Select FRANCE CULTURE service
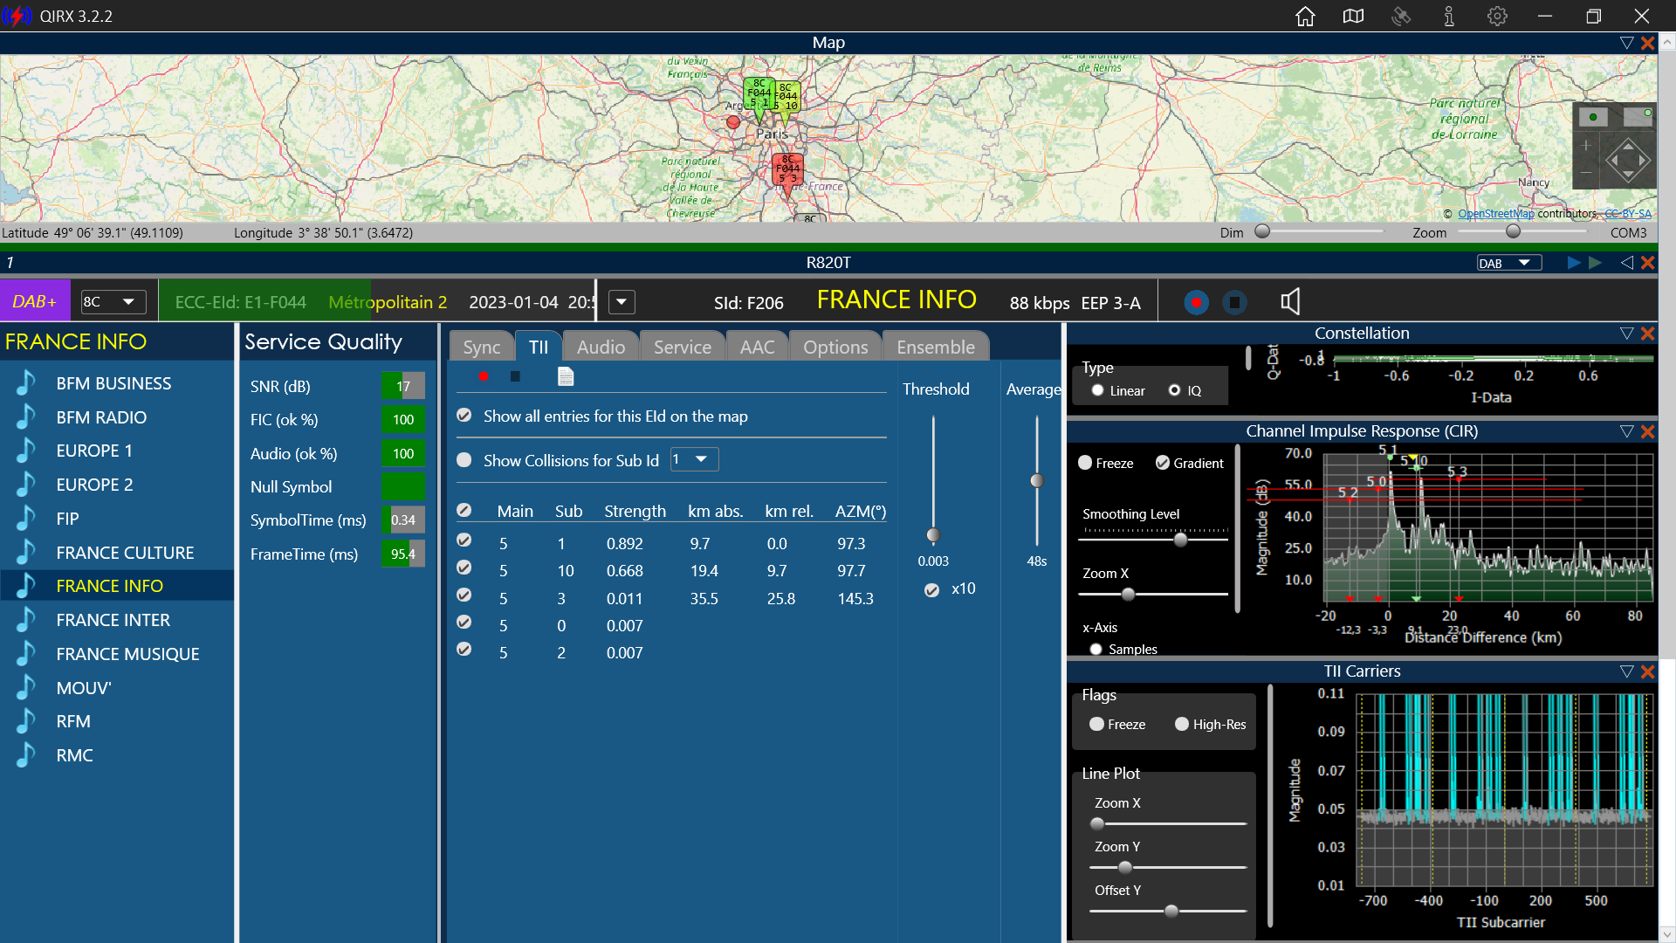 tap(117, 553)
